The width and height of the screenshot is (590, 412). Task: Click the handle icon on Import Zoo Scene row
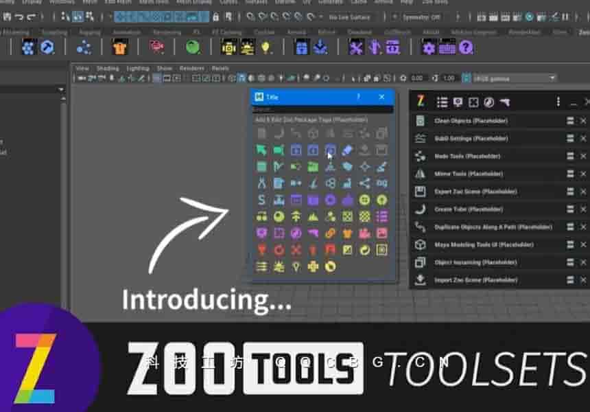click(570, 279)
